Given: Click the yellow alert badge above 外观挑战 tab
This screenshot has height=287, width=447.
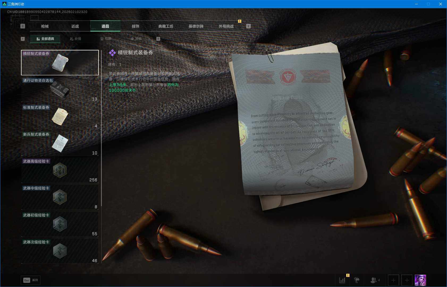Looking at the screenshot, I should [x=240, y=21].
